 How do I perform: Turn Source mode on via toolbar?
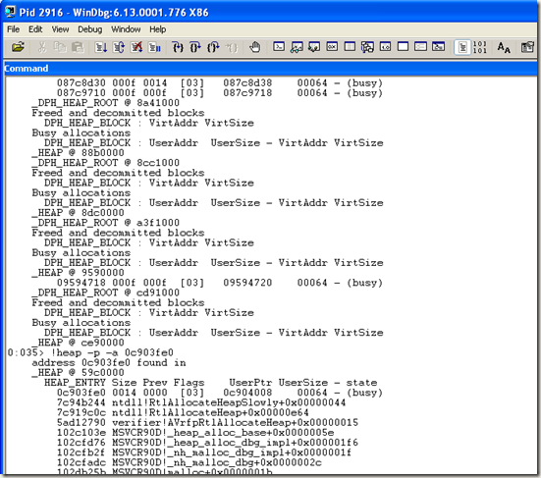click(x=462, y=47)
